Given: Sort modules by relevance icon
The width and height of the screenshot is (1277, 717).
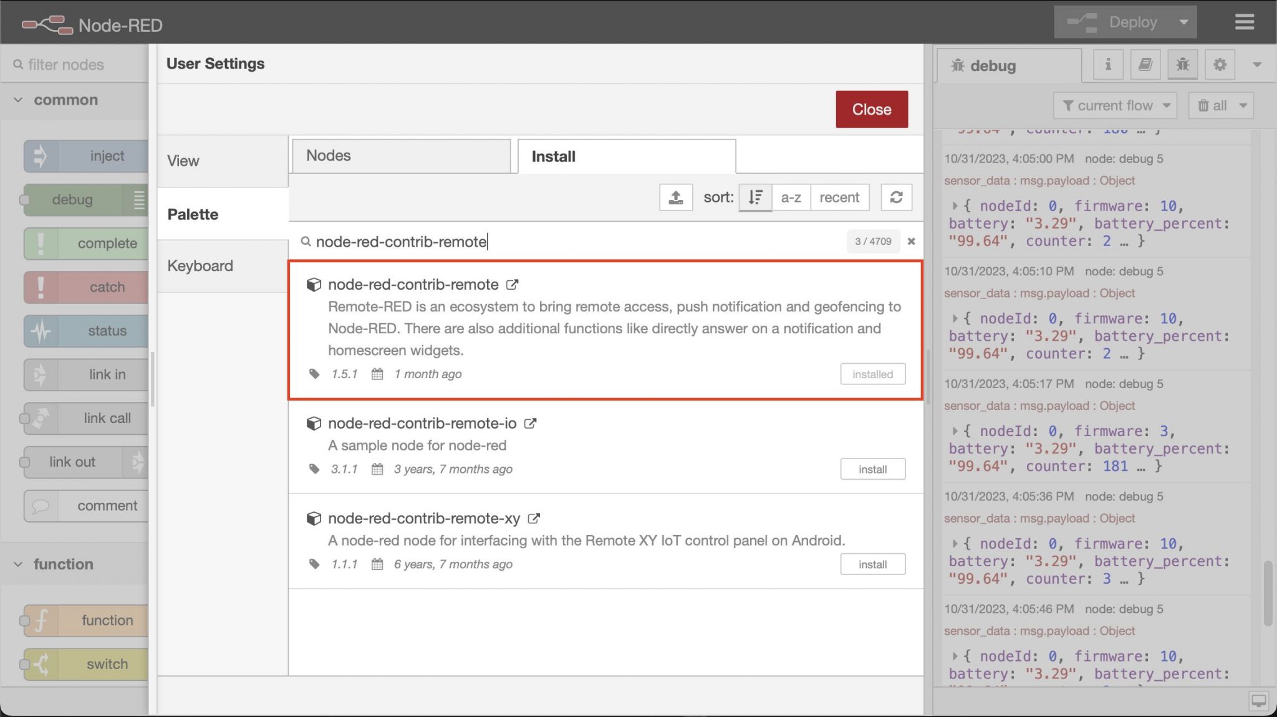Looking at the screenshot, I should [755, 197].
